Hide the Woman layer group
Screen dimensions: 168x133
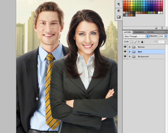point(125,47)
